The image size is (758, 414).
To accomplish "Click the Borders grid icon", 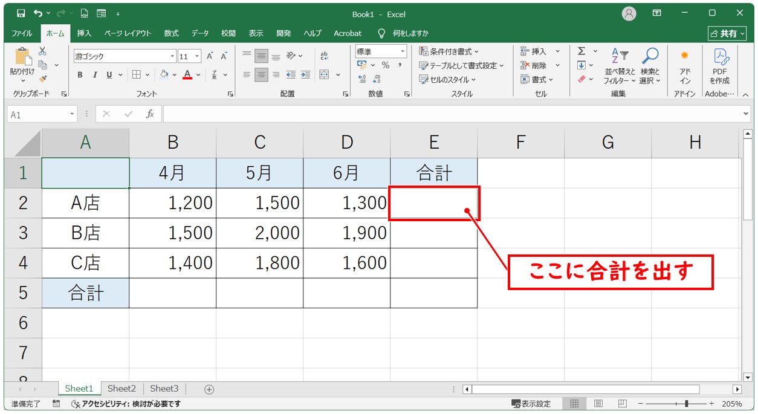I will [137, 75].
